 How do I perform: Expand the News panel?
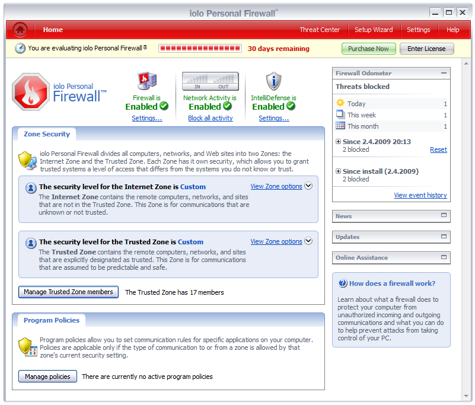pyautogui.click(x=444, y=215)
